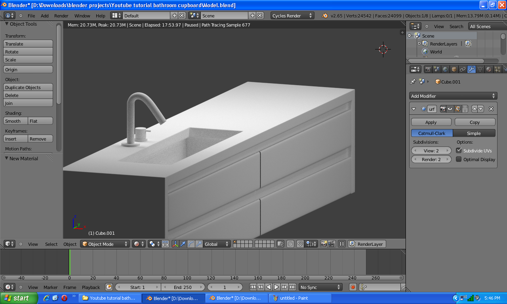507x304 pixels.
Task: Open the Object Mode dropdown
Action: click(104, 244)
